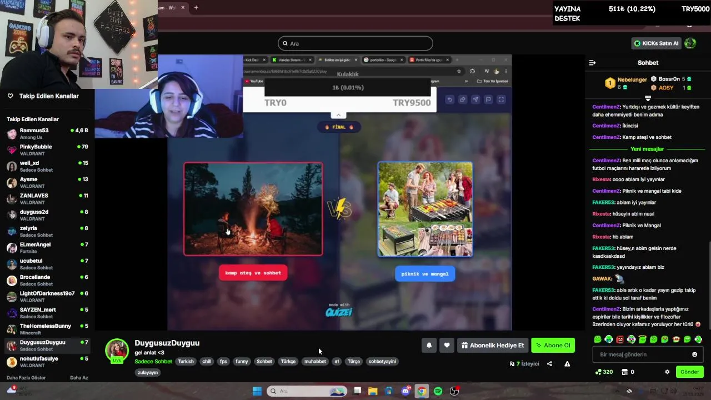Select the funny tag
The height and width of the screenshot is (400, 711).
point(242,362)
